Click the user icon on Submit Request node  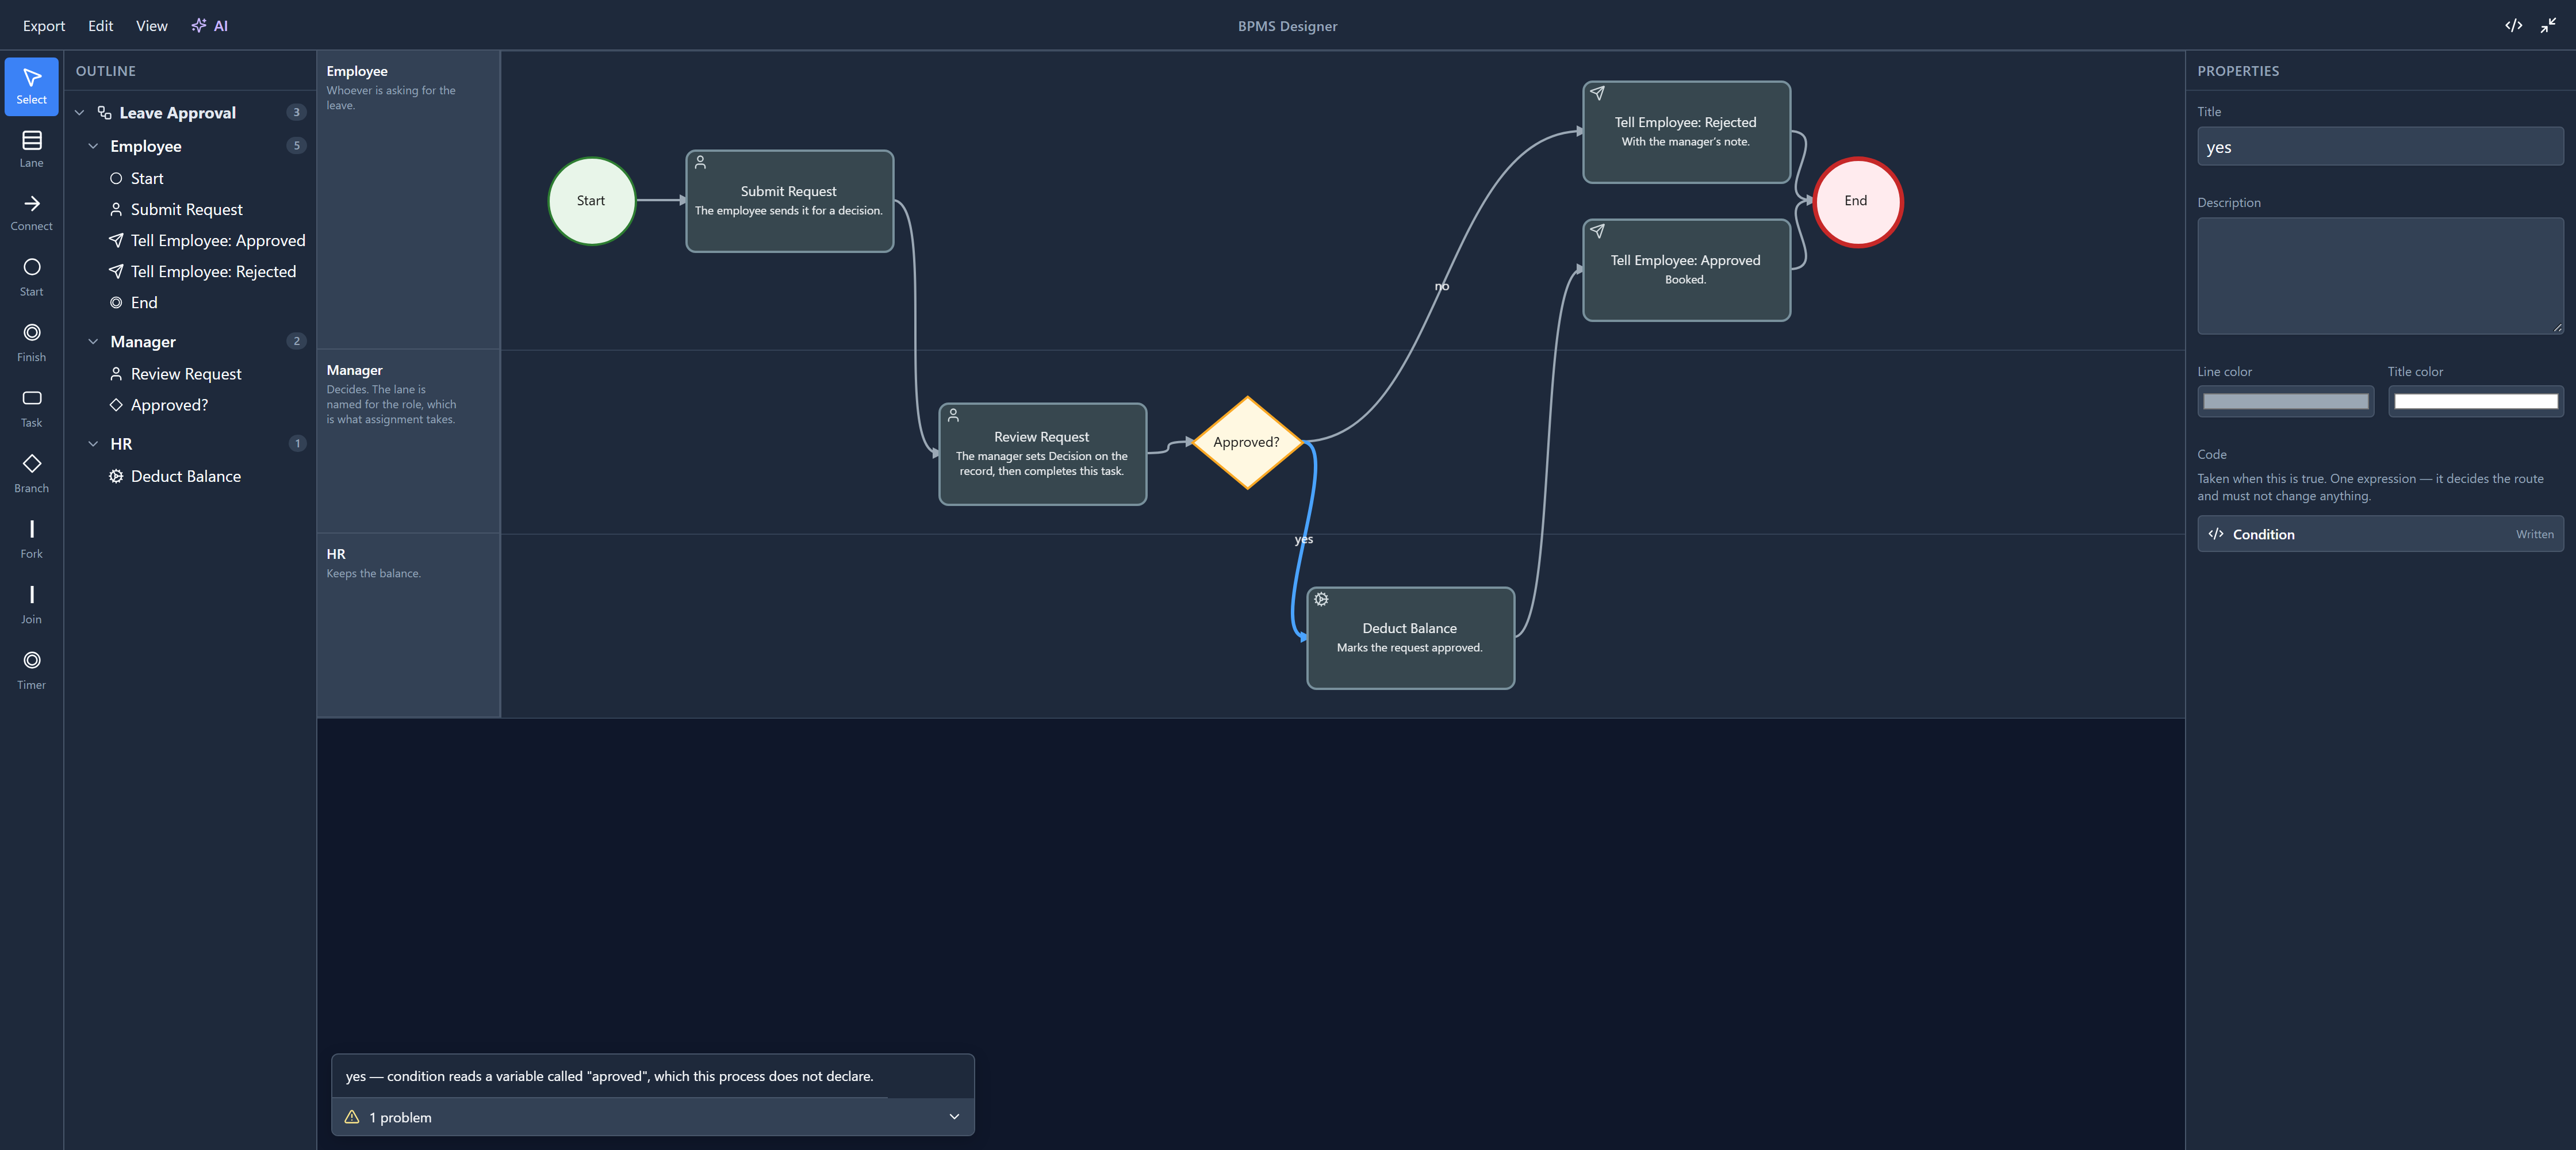coord(700,162)
